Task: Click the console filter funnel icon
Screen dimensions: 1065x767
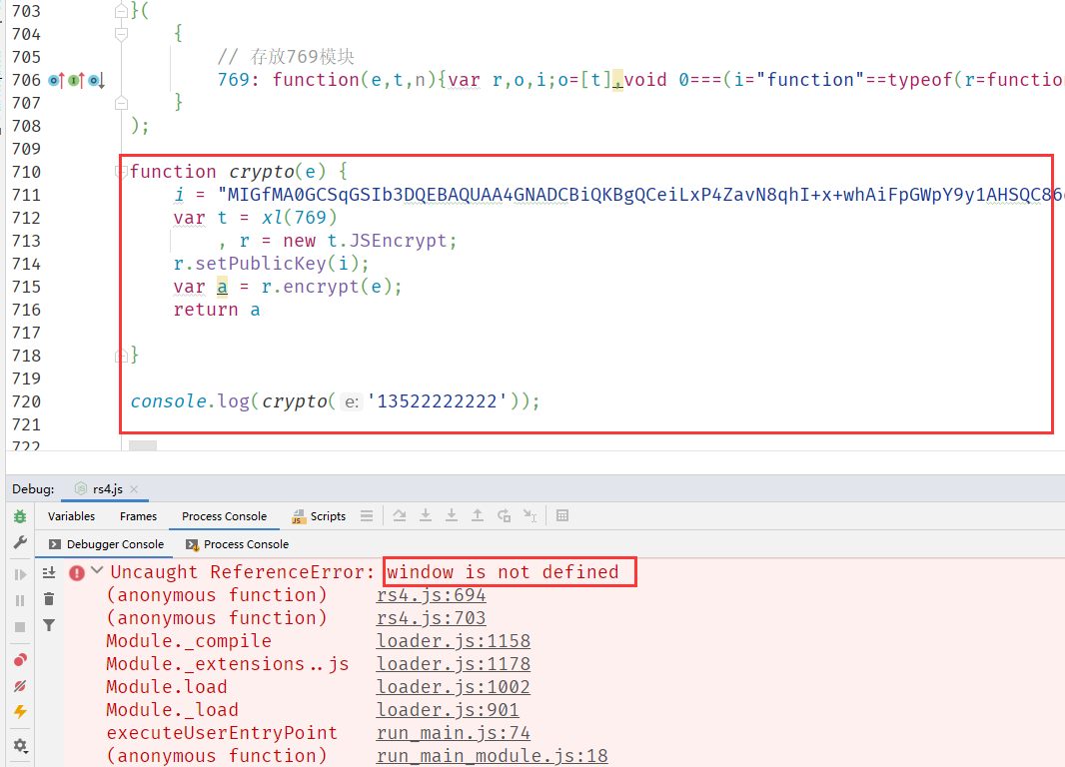Action: coord(49,624)
